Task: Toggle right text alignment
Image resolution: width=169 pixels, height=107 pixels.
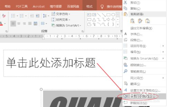Action: point(24,24)
